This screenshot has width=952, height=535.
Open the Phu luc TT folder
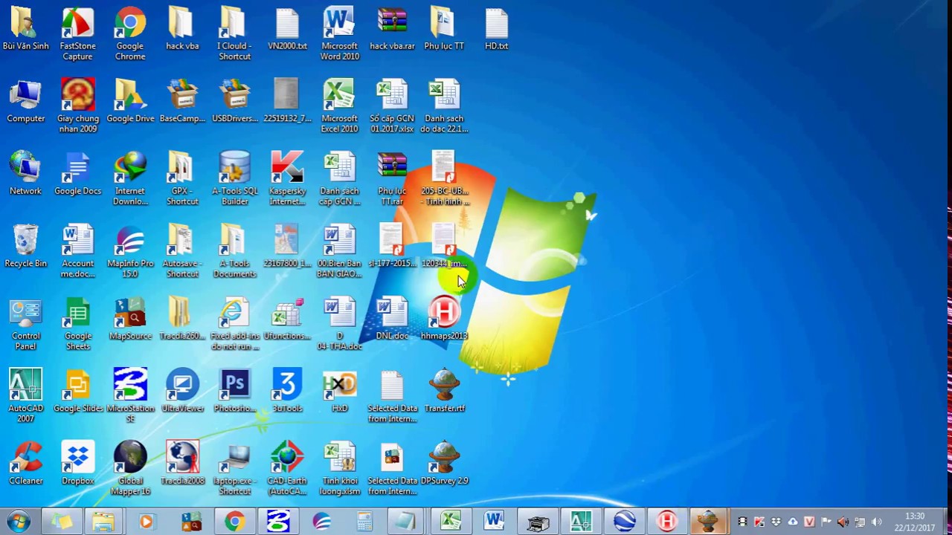pyautogui.click(x=444, y=30)
